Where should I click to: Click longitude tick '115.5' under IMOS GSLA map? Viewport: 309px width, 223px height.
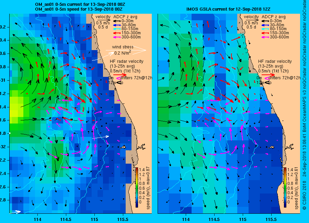coord(271,219)
